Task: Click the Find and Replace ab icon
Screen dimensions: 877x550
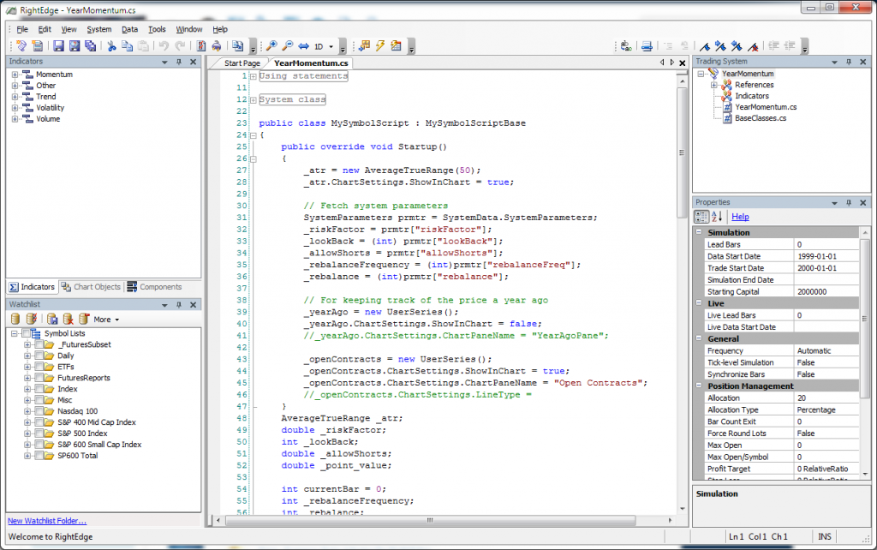Action: [626, 46]
